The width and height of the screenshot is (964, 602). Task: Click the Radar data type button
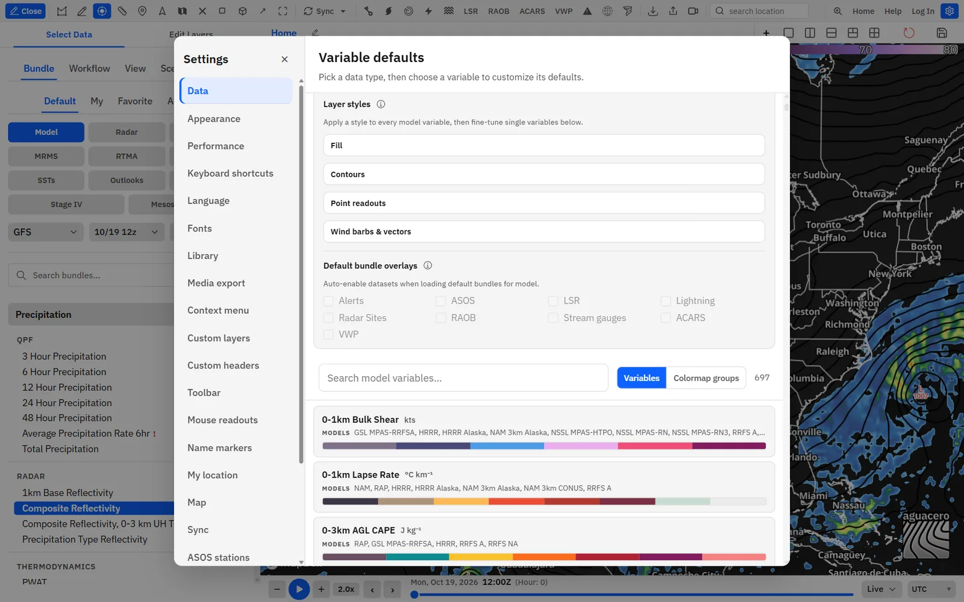(127, 132)
